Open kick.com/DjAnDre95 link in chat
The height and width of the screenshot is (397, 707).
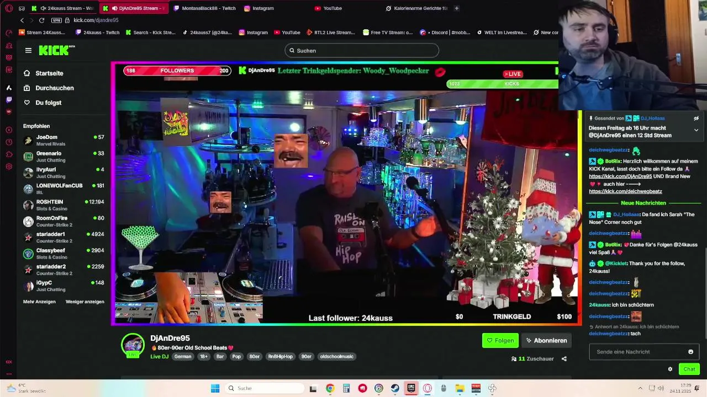tap(620, 176)
